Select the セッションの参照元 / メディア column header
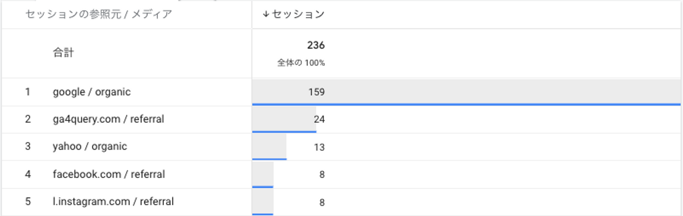 pos(99,14)
